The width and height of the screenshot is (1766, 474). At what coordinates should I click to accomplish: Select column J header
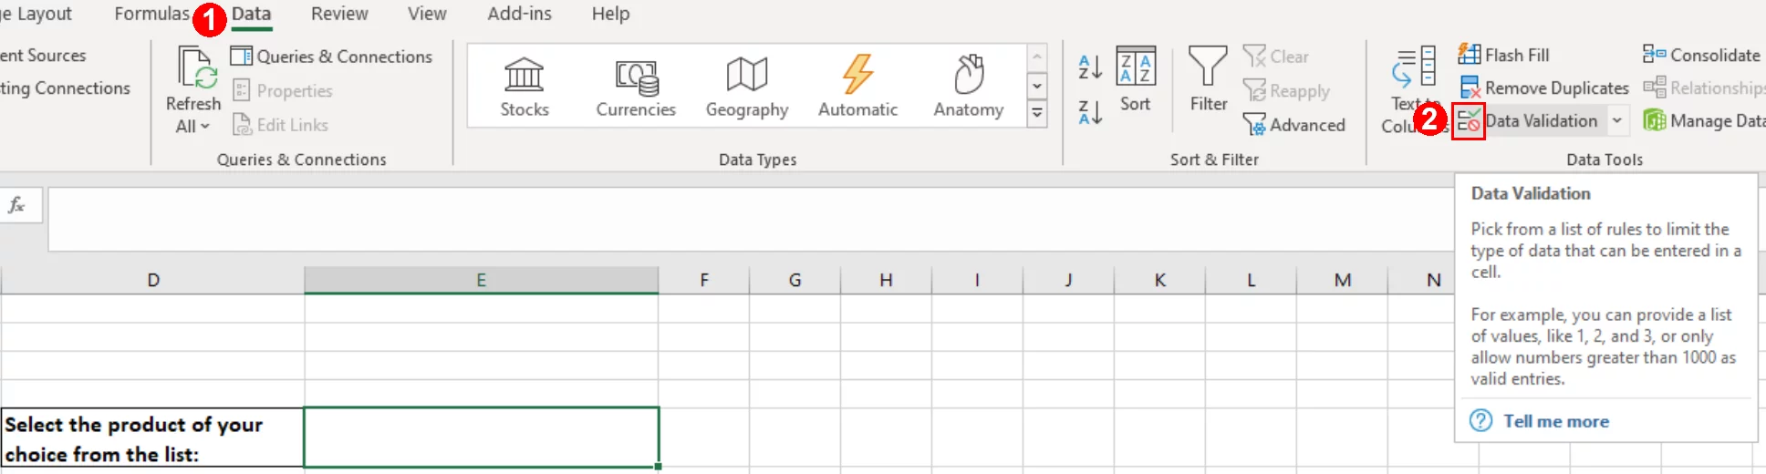(x=1068, y=280)
